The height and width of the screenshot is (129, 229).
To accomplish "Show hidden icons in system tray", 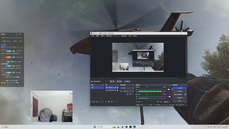I will tap(206, 127).
